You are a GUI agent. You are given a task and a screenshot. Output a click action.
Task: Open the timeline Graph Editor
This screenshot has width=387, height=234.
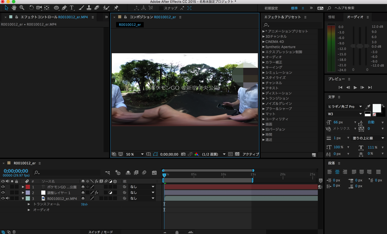tap(154, 173)
